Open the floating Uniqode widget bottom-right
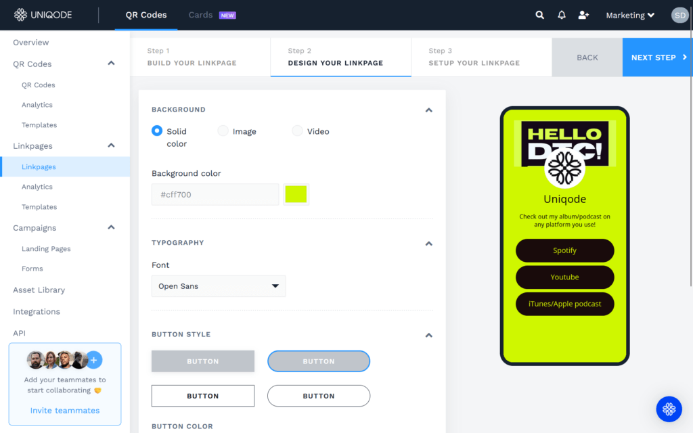 pyautogui.click(x=669, y=409)
